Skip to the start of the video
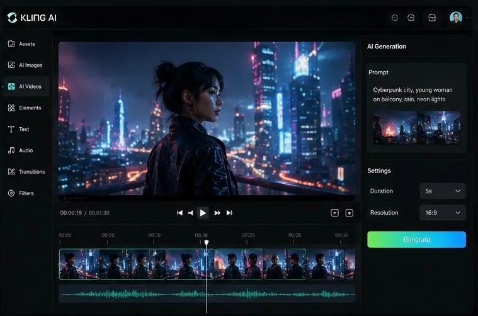The width and height of the screenshot is (478, 316). [180, 213]
